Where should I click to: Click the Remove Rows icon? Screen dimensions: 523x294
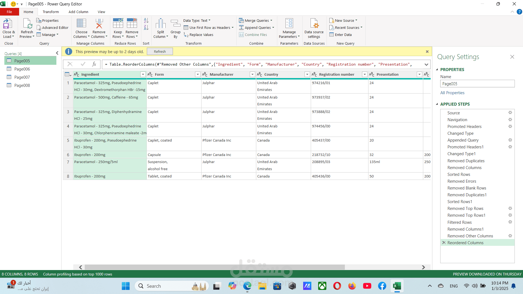pos(132,23)
